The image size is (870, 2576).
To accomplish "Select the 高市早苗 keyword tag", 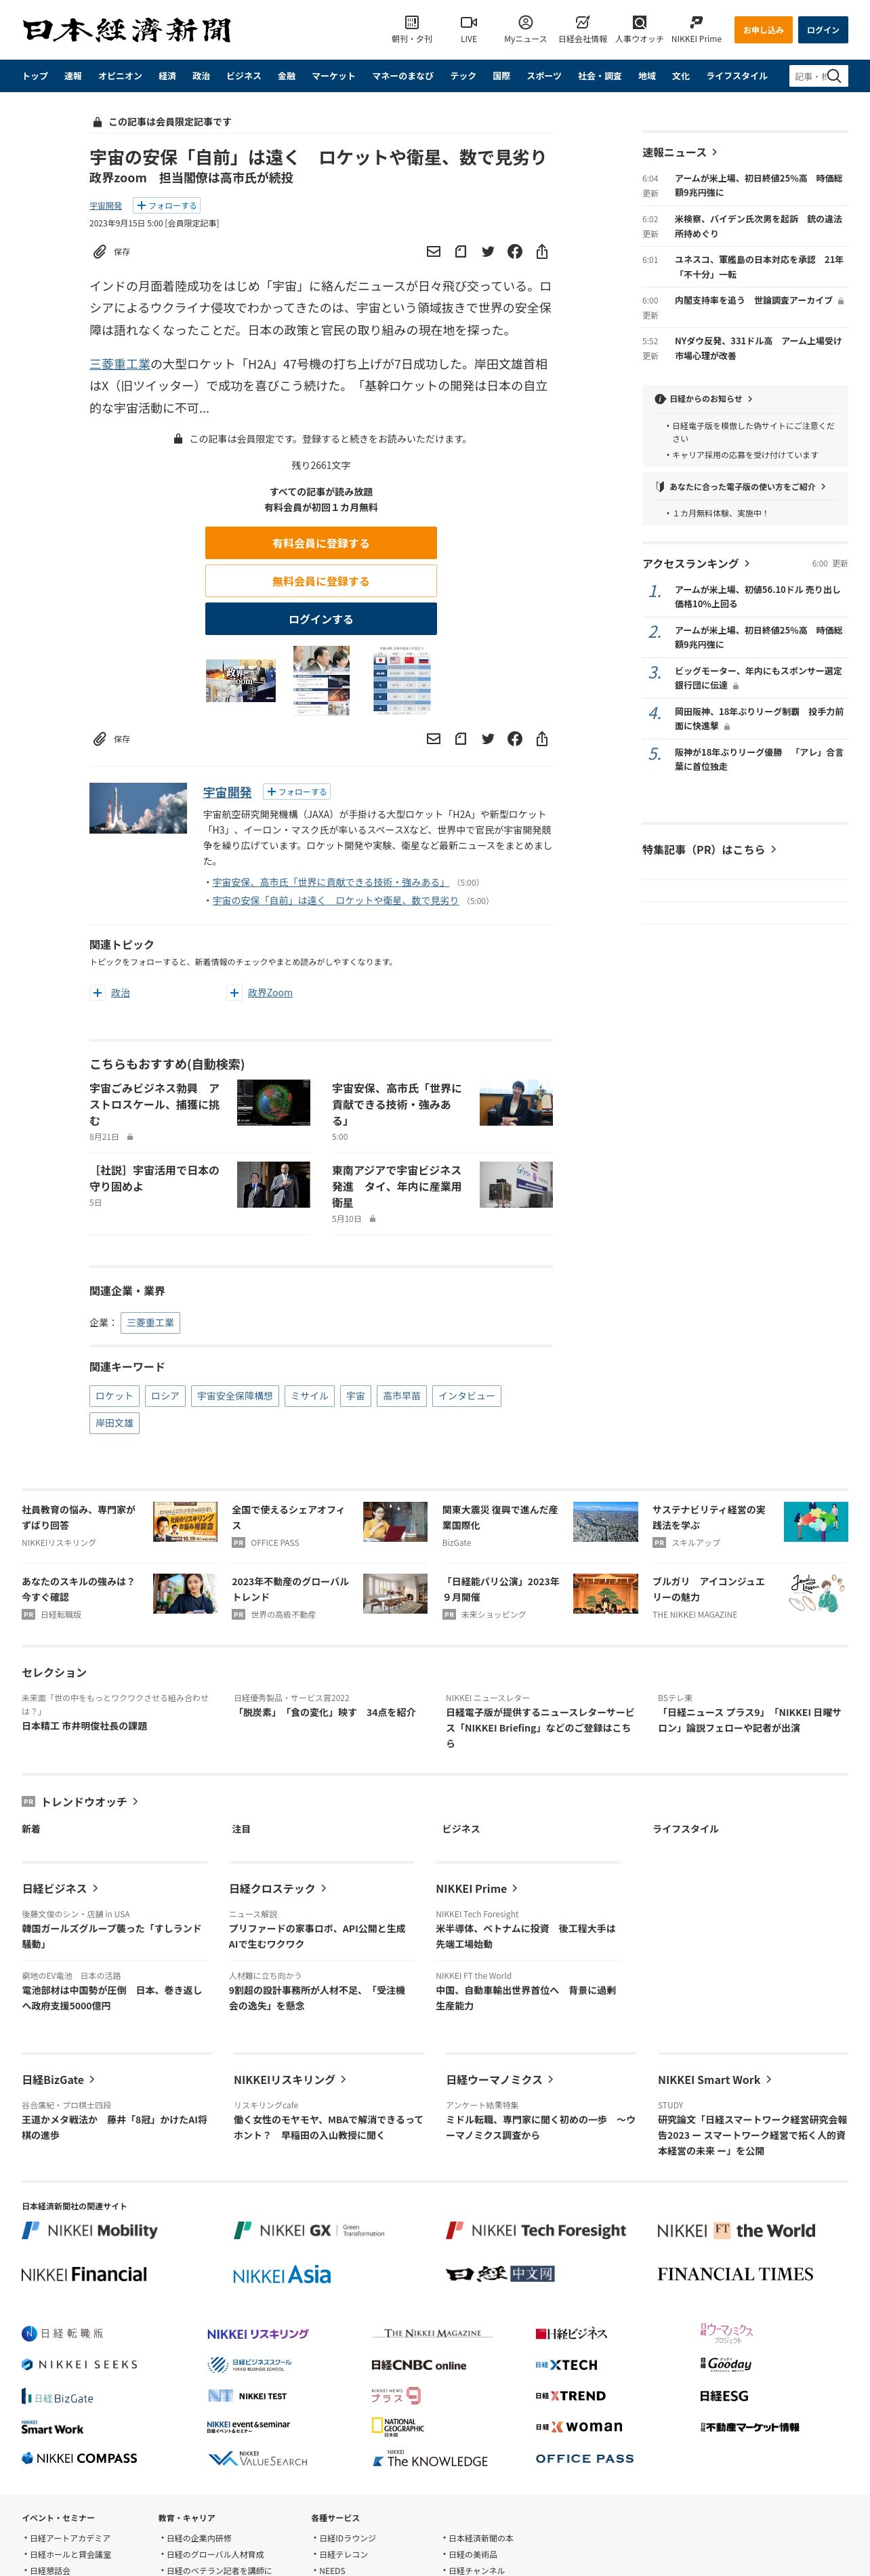I will tap(402, 1396).
